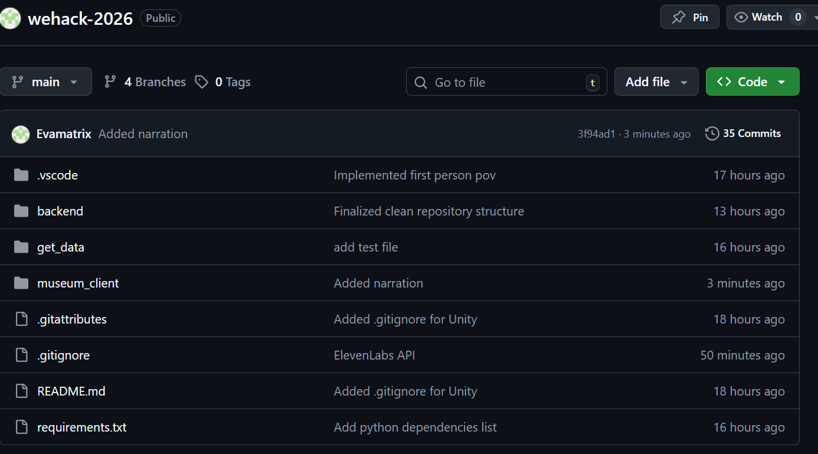
Task: Click the museum_client folder icon
Action: click(x=21, y=283)
